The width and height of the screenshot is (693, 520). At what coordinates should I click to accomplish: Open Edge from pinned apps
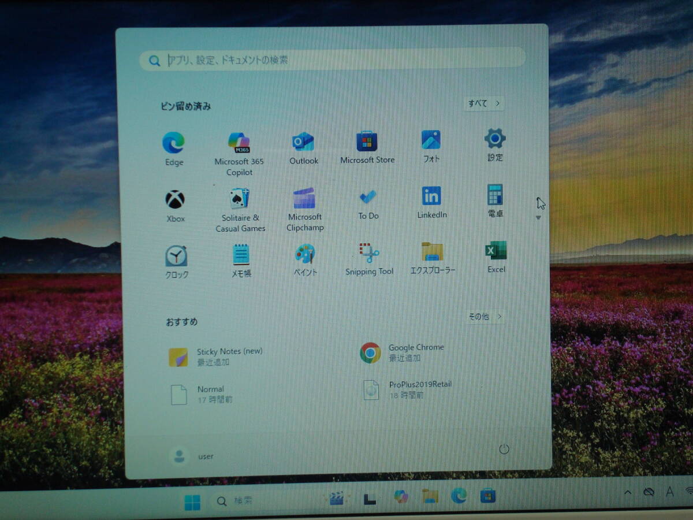(x=173, y=148)
